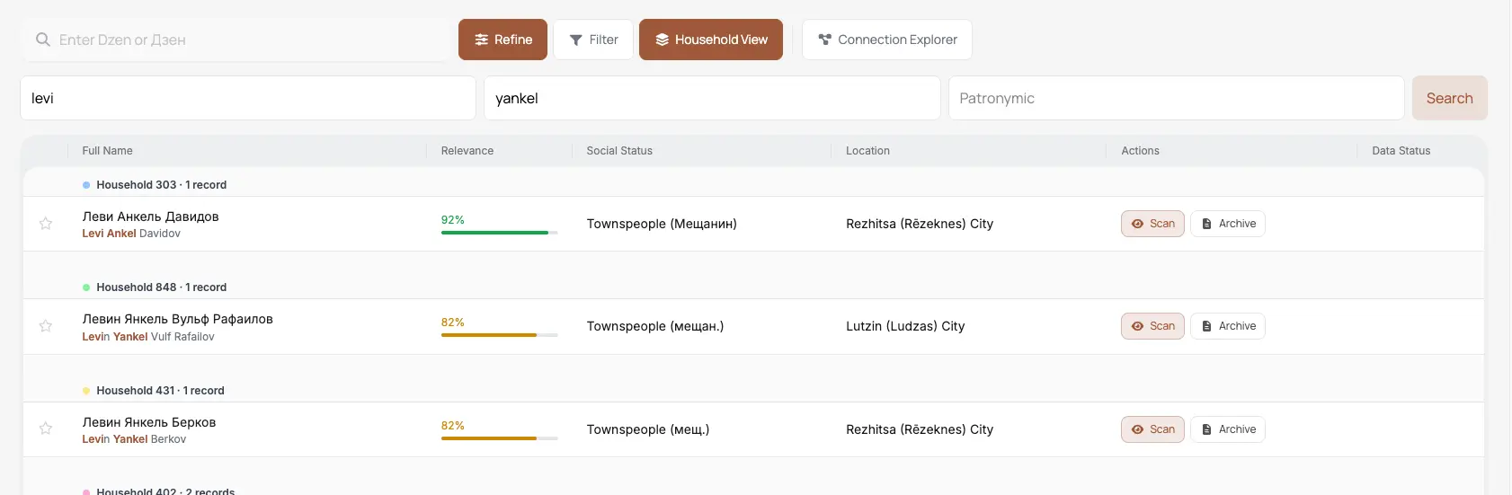Sort by the Full Name column header
The width and height of the screenshot is (1512, 495).
pos(107,151)
